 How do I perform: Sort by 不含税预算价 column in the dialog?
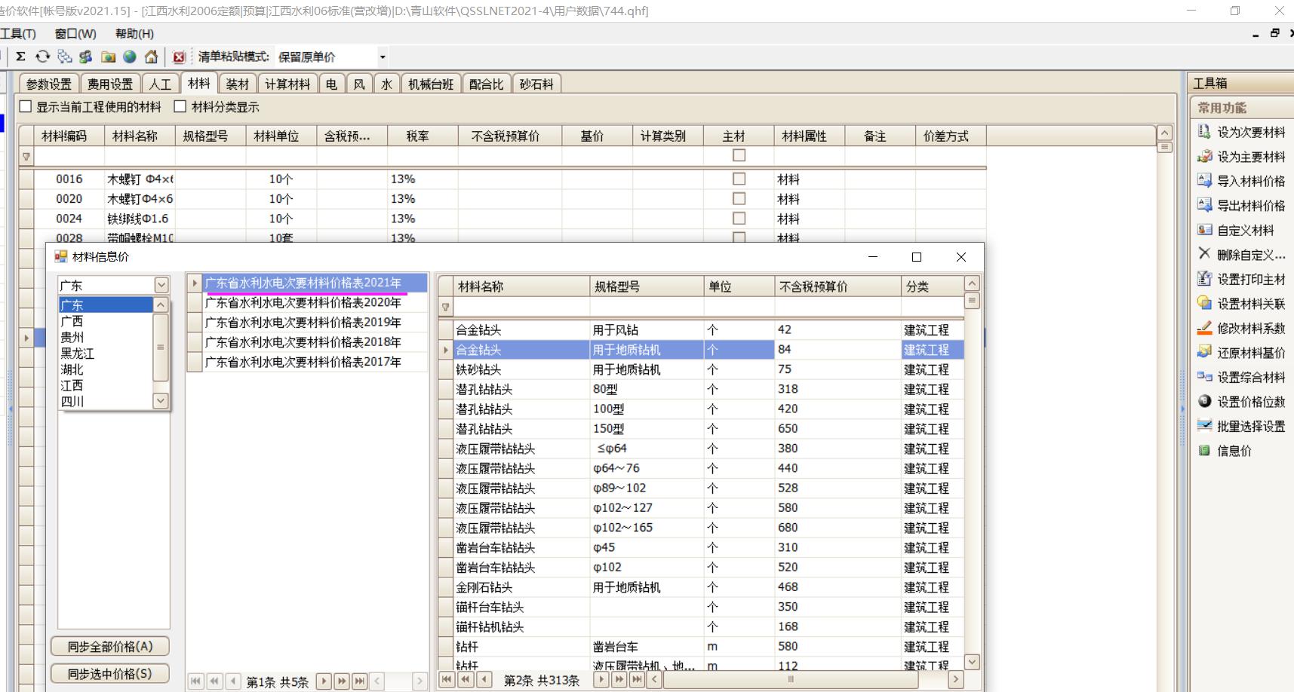[x=838, y=286]
